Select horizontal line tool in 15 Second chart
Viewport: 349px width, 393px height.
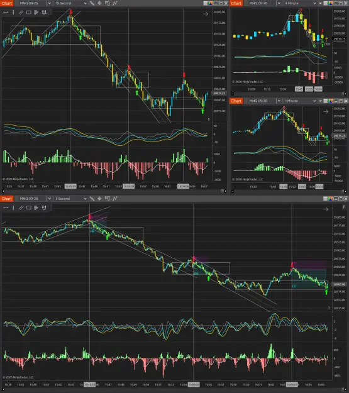(x=6, y=12)
